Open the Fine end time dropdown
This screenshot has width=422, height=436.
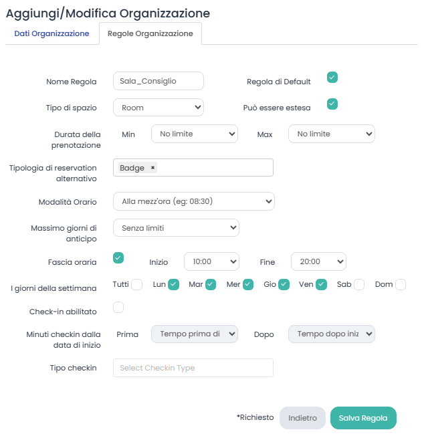coord(318,262)
